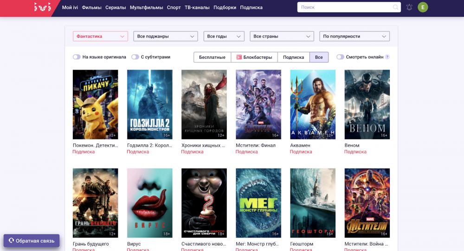Open user profile avatar E
This screenshot has height=251, width=464.
pyautogui.click(x=423, y=7)
